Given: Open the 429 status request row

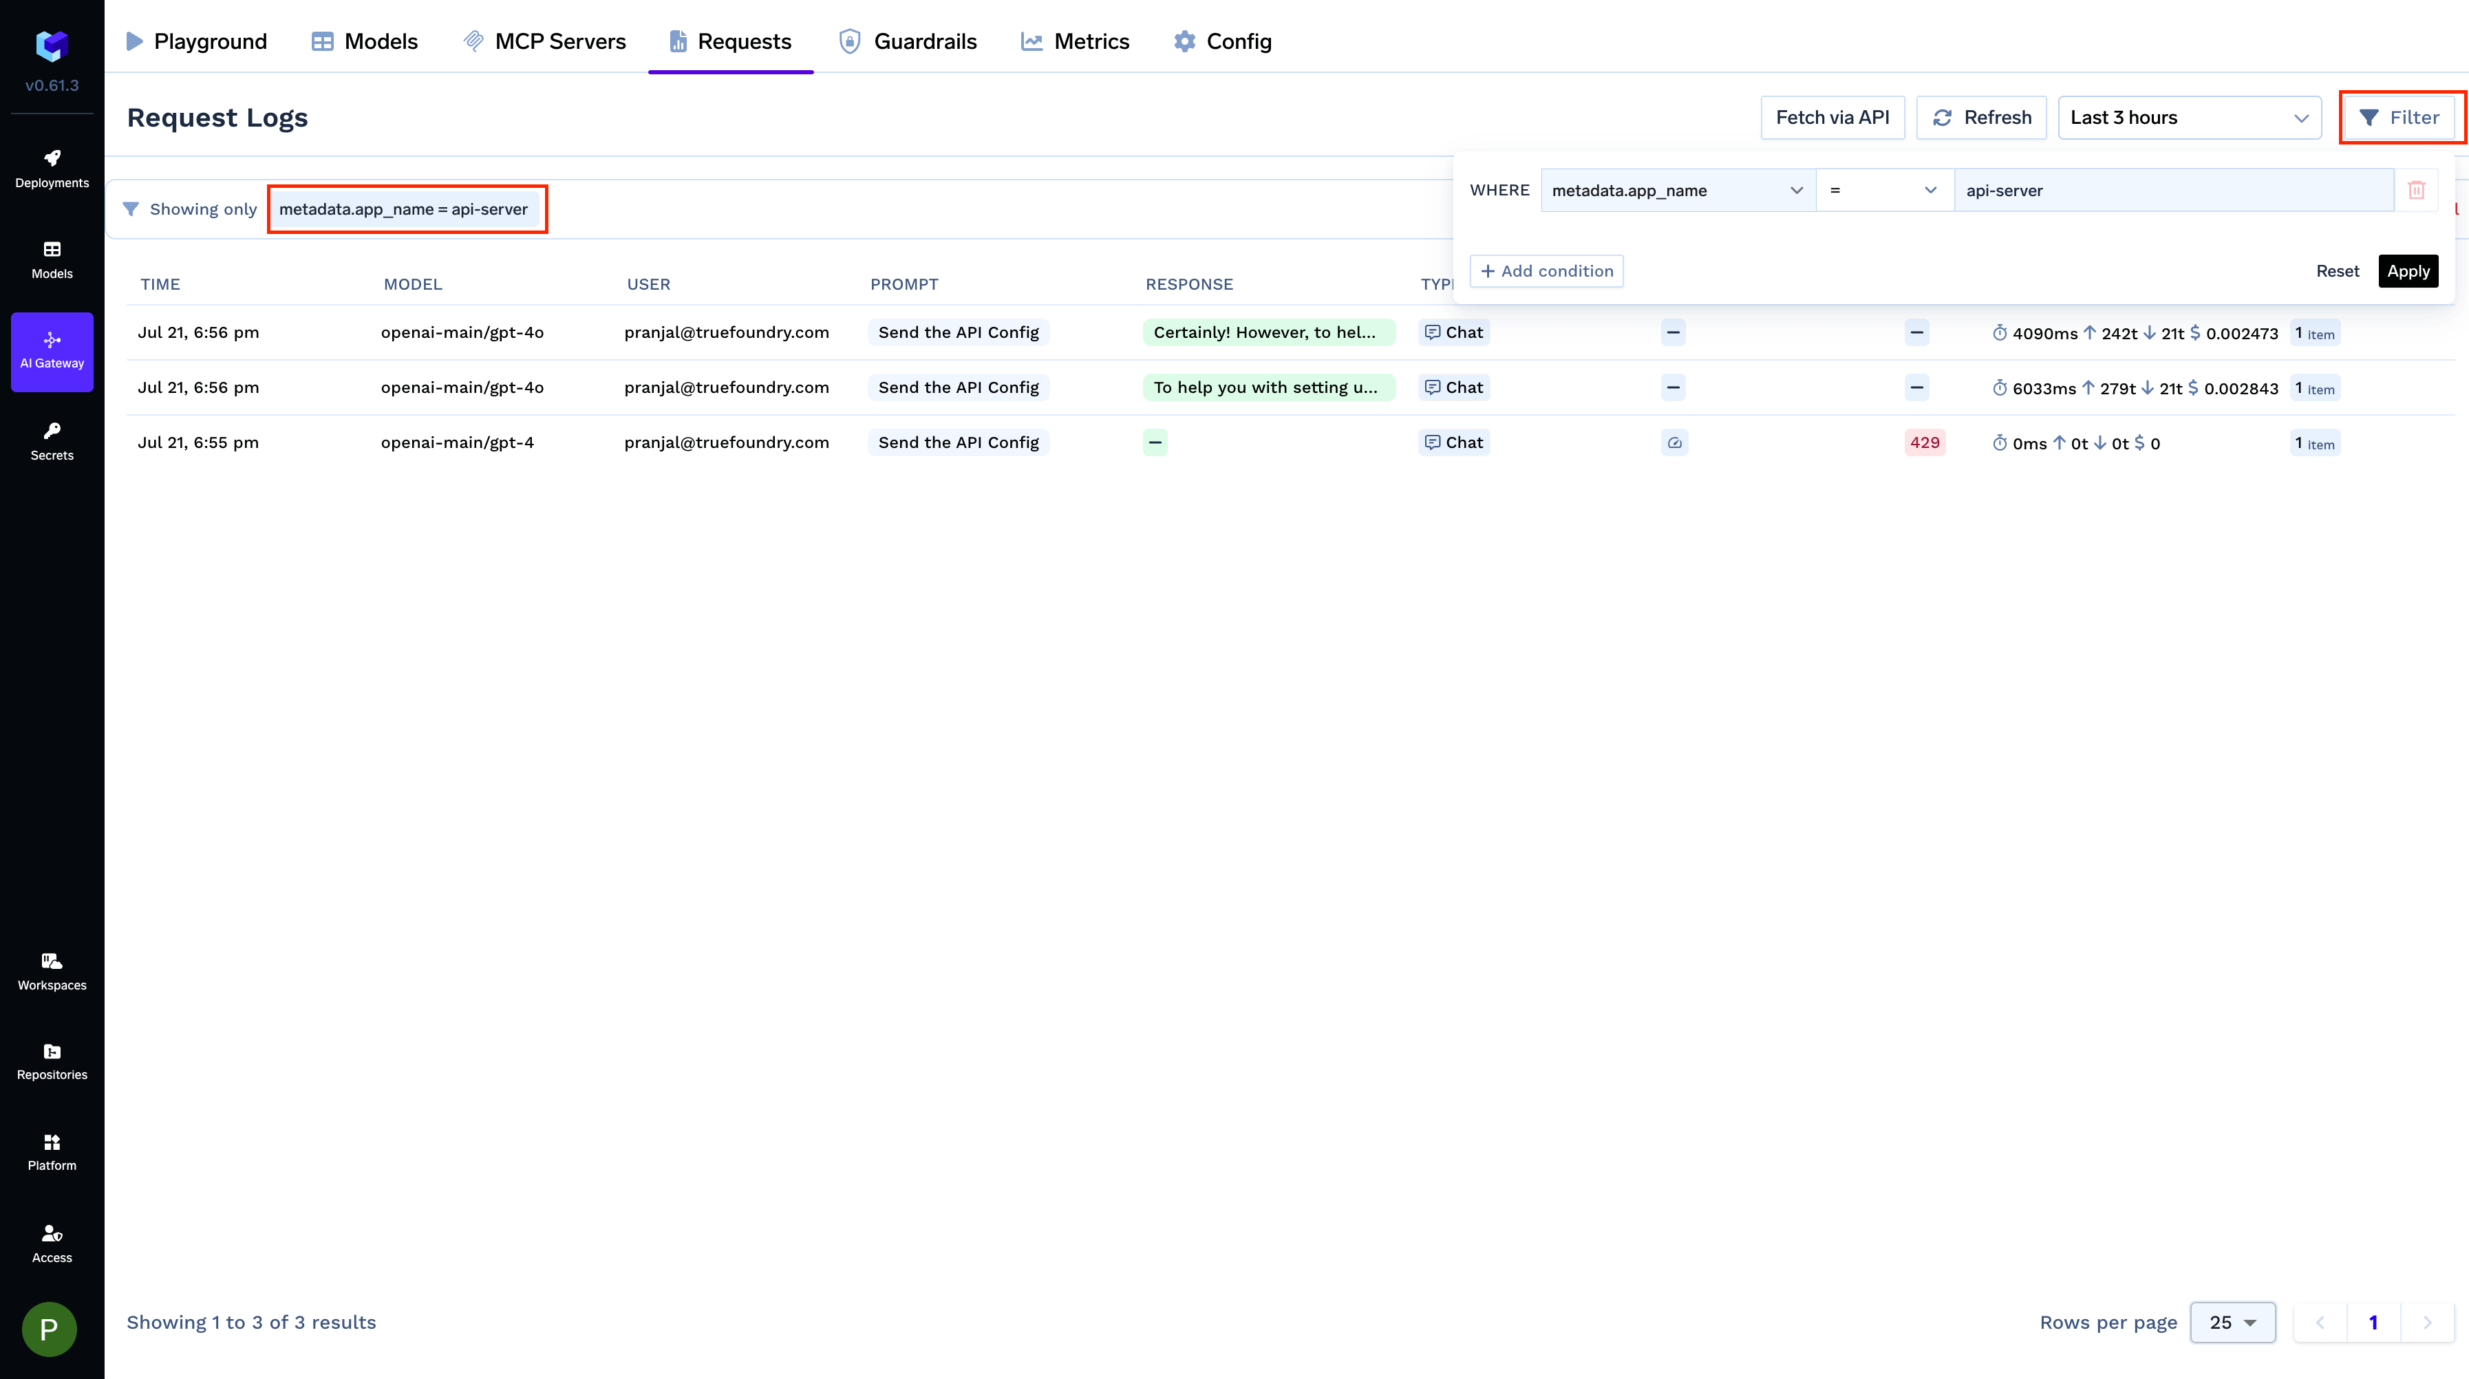Looking at the screenshot, I should click(x=1923, y=442).
